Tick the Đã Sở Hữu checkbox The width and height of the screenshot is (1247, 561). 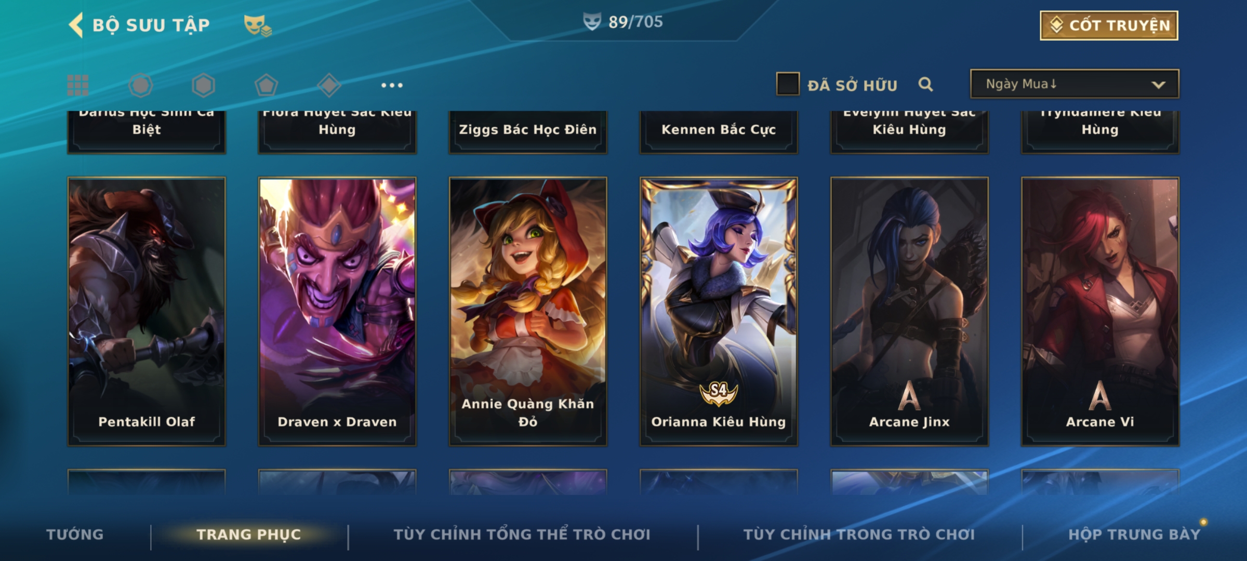coord(788,84)
